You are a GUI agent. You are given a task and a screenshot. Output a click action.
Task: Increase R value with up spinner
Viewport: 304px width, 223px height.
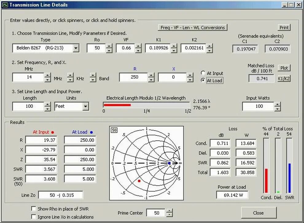click(x=151, y=75)
